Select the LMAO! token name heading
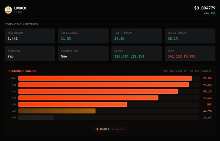Screen dimensions: 220x141 (x=20, y=8)
